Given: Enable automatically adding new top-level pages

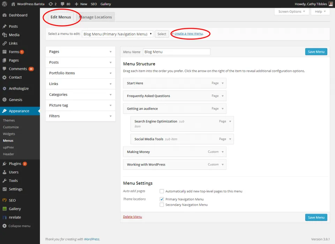Looking at the screenshot, I should click(x=162, y=191).
